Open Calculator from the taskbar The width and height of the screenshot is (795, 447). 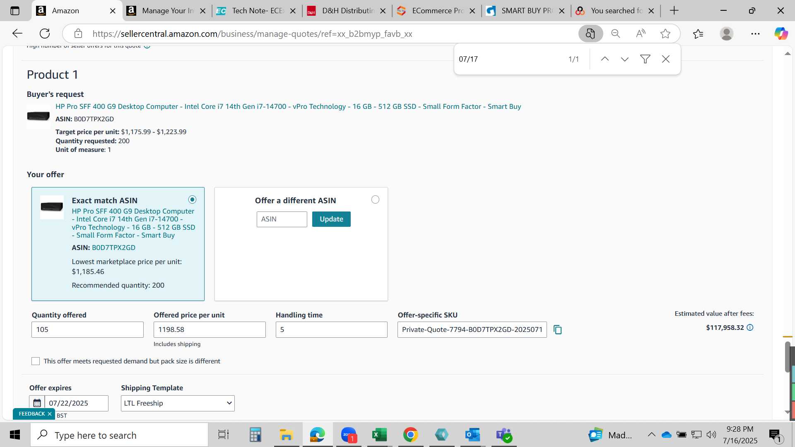[x=255, y=435]
